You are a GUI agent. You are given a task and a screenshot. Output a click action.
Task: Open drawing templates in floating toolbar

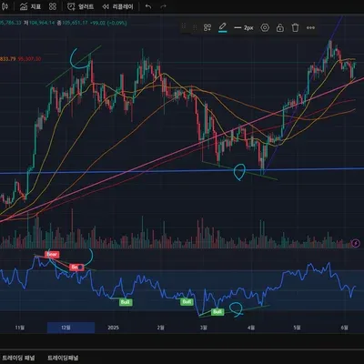[207, 28]
